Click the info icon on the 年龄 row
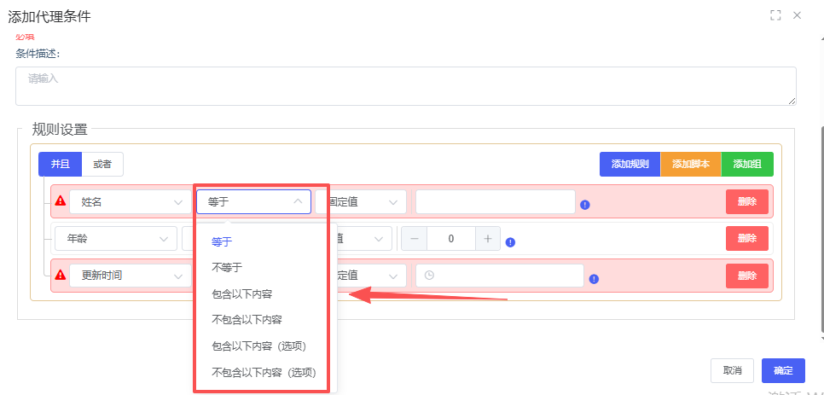This screenshot has height=395, width=824. pos(510,242)
